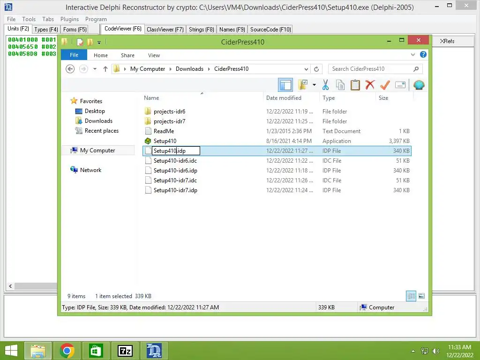This screenshot has width=480, height=360.
Task: Switch to Large icons view icon
Action: 421,296
